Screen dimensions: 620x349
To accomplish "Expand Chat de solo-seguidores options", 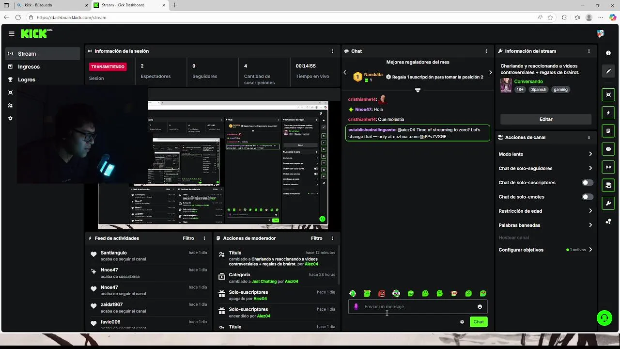I will coord(545,168).
